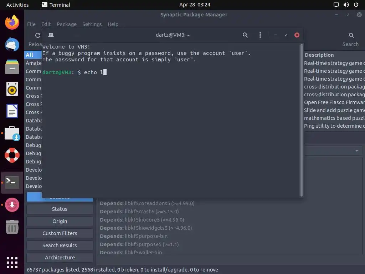Select the 'Open Free Fiasco Firmwar' description row

click(x=334, y=102)
